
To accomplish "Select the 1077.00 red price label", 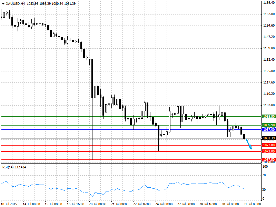I will (x=269, y=145).
